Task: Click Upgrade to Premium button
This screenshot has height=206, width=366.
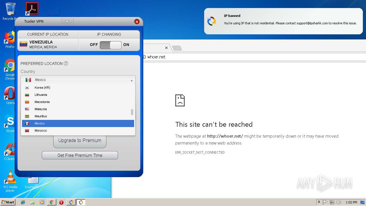Action: tap(80, 140)
